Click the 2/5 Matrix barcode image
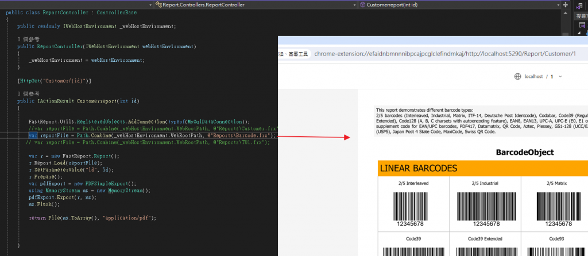 558,206
